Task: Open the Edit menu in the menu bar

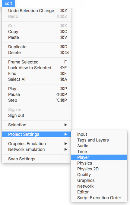Action: [x=8, y=3]
